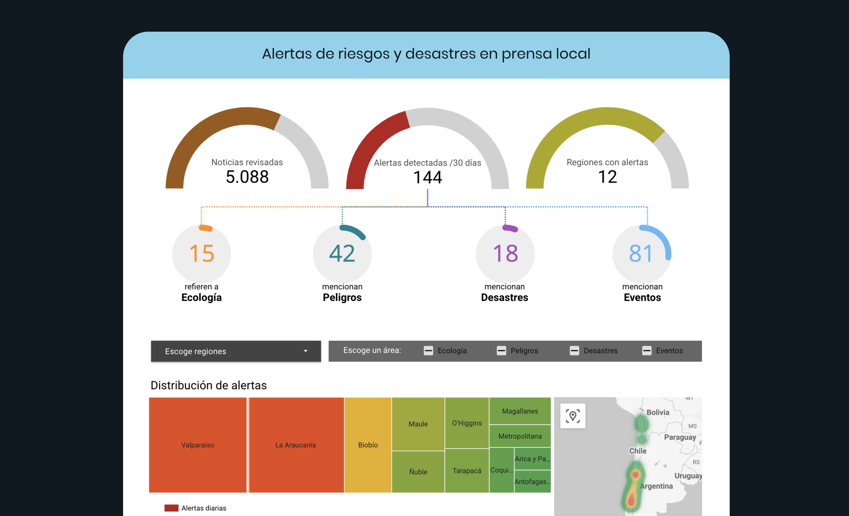Click the dashboard title Alertas de riesgos
849x516 pixels.
click(x=426, y=54)
